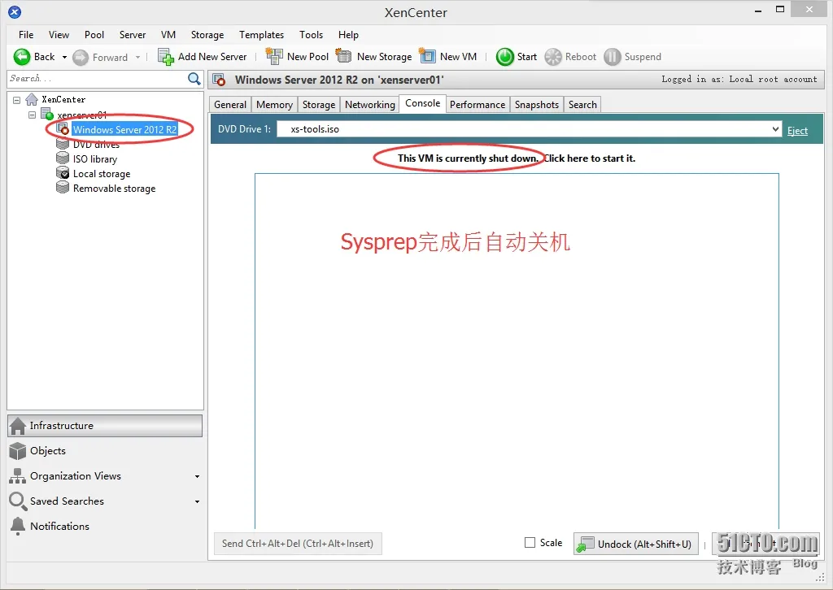This screenshot has height=590, width=833.
Task: Click Send Ctrl+Alt+Del button
Action: 298,544
